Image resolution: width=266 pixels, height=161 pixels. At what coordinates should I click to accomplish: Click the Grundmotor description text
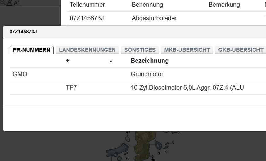[x=147, y=74]
